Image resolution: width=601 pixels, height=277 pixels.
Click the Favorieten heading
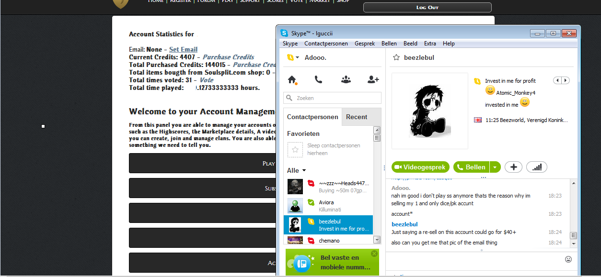click(303, 133)
